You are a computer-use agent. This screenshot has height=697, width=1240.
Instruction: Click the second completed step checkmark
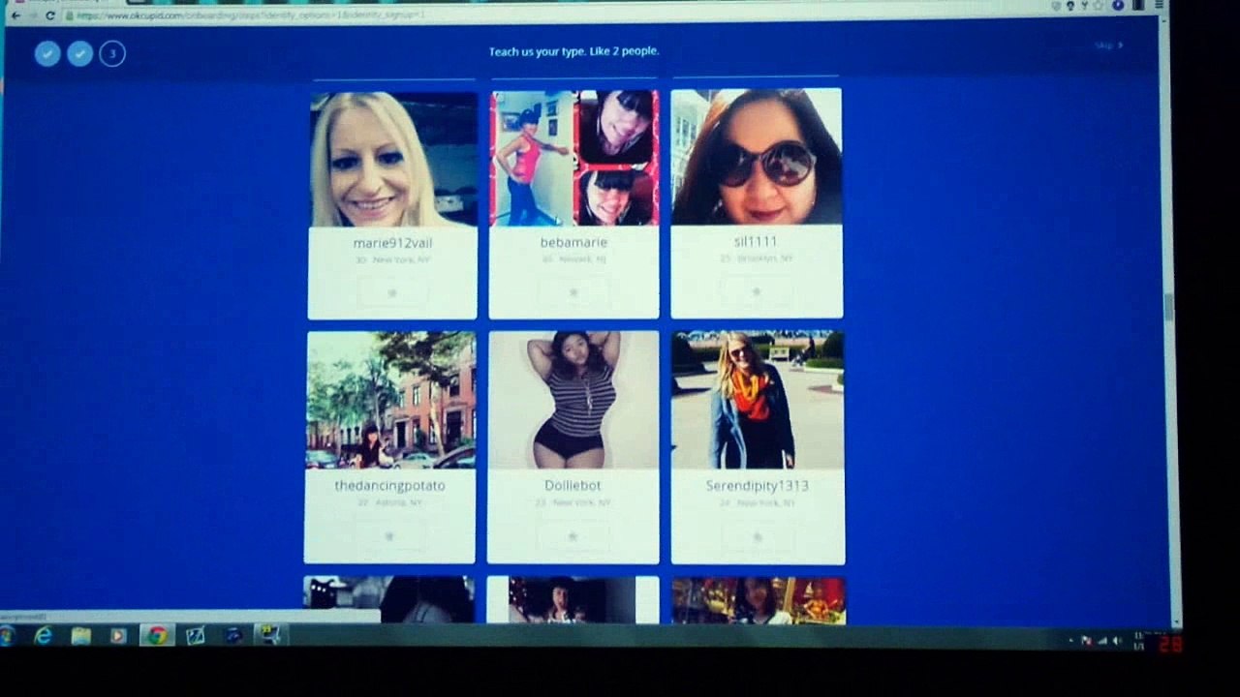pos(79,53)
